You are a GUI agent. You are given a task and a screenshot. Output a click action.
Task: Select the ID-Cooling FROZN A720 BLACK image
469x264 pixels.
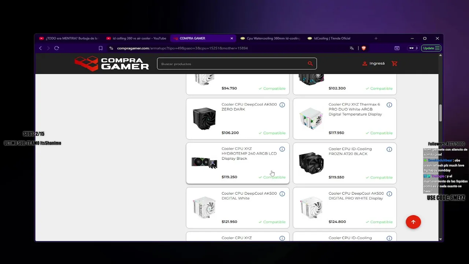coord(311,163)
